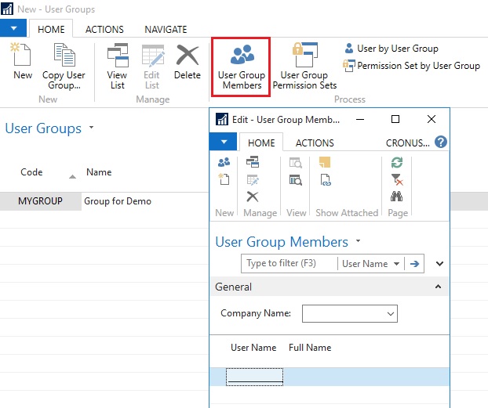Click the Type to filter field
488x408 pixels.
pos(289,264)
